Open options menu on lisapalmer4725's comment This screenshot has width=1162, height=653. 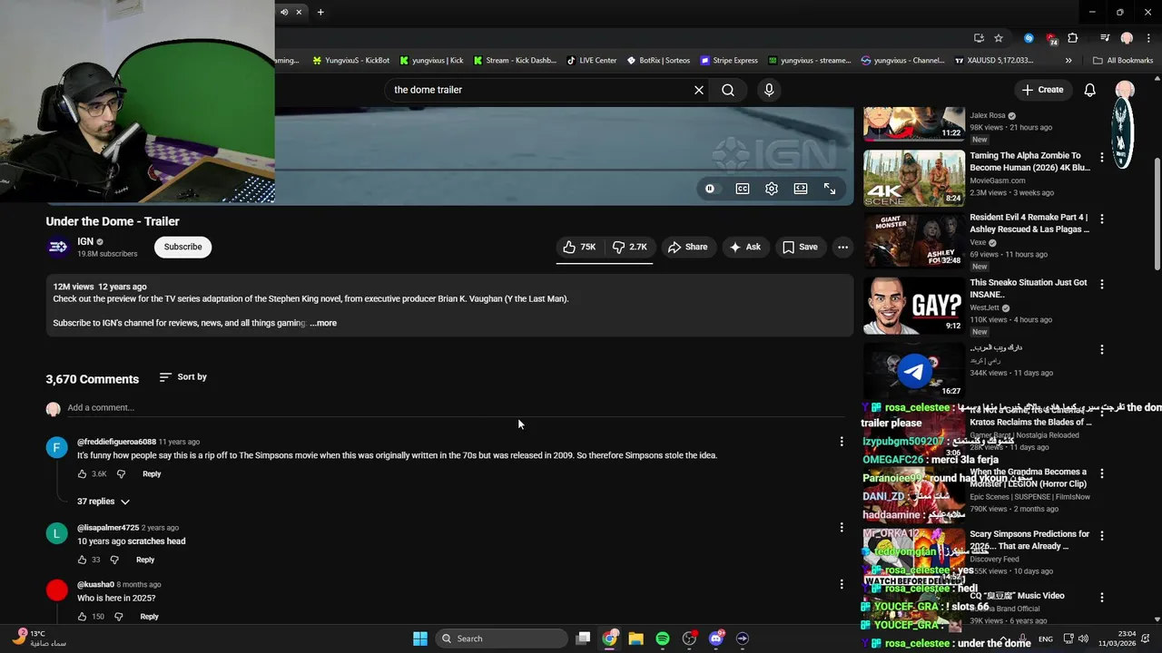tap(842, 528)
